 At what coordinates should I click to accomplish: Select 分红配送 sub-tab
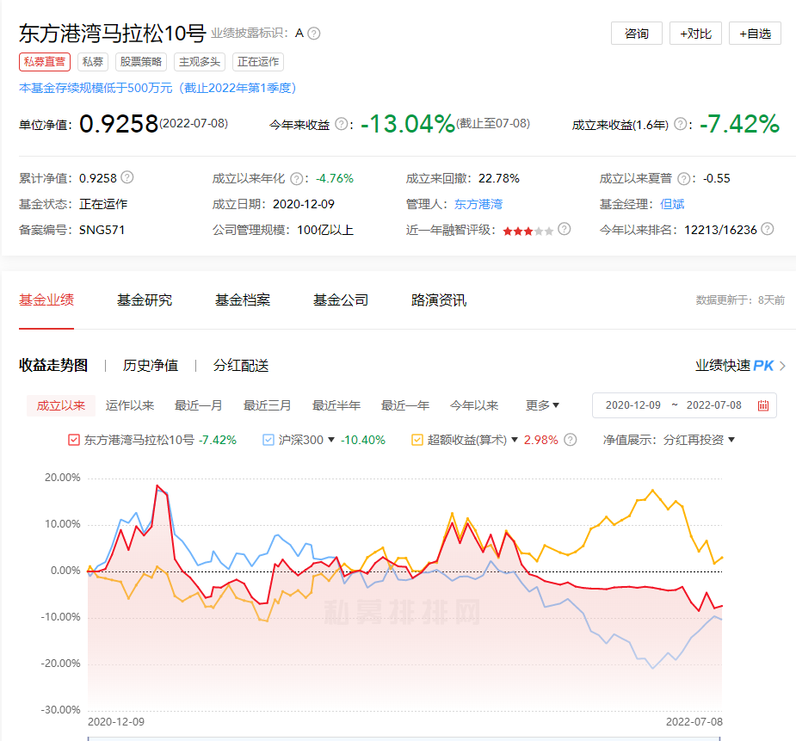coord(241,366)
